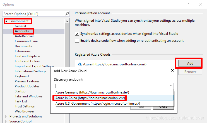Collapse the Environment tree node
This screenshot has width=207, height=123.
coord(6,21)
